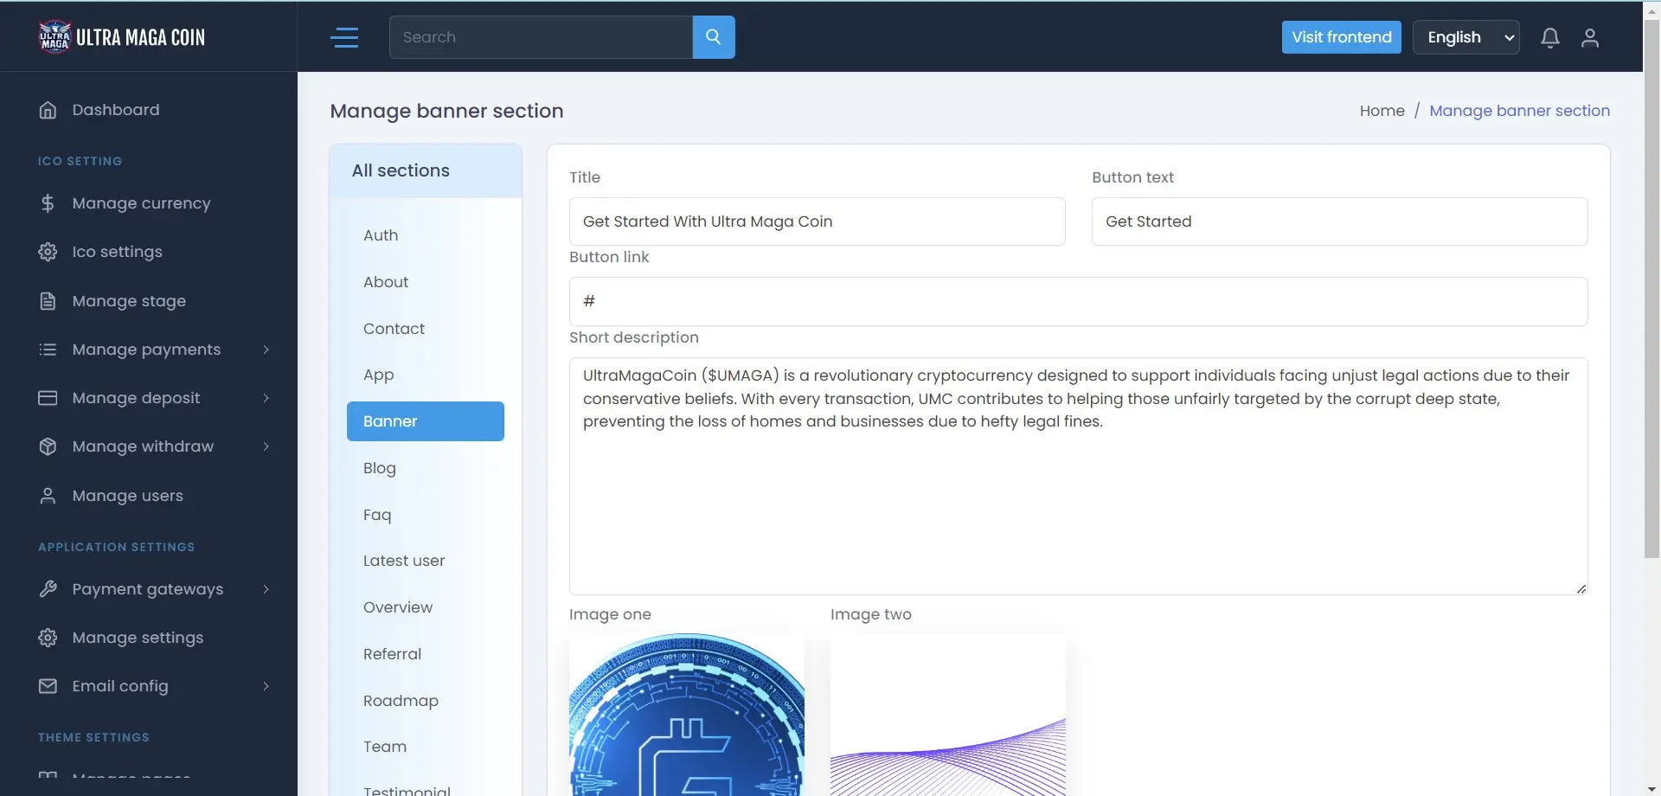Switch to the Faq section
This screenshot has height=796, width=1661.
[377, 515]
